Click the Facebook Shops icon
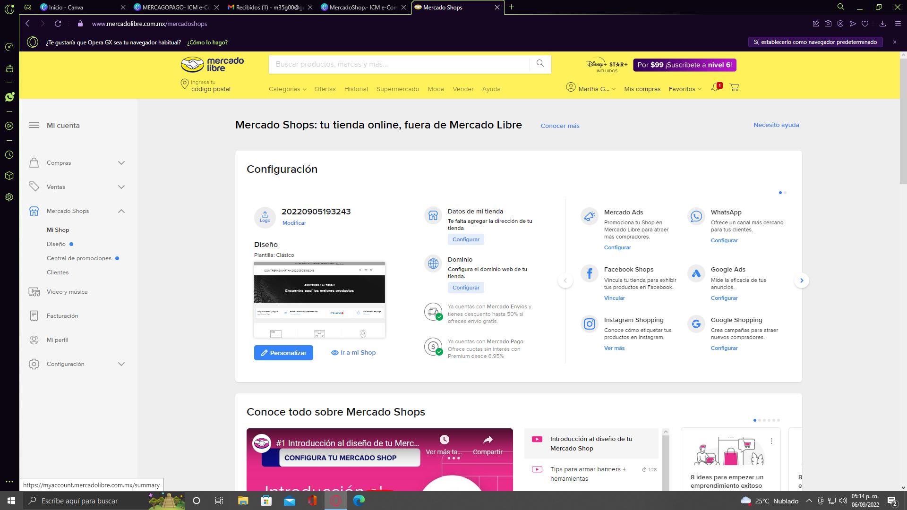 pyautogui.click(x=589, y=273)
